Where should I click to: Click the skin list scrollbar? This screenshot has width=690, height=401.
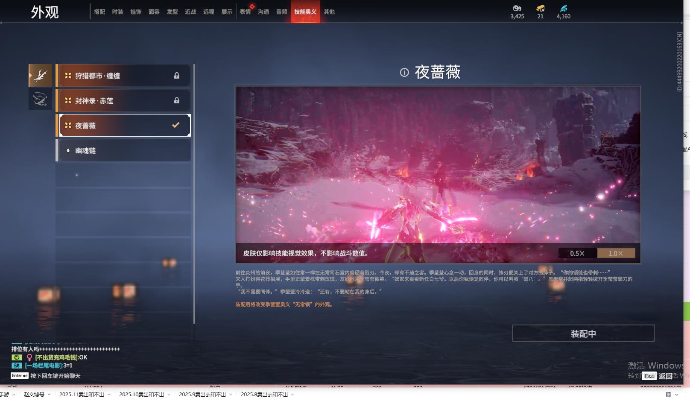point(194,194)
